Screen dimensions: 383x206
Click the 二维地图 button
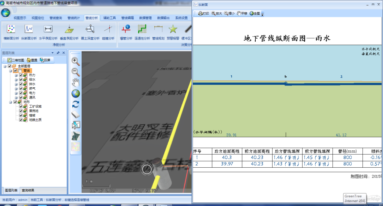[16, 60]
